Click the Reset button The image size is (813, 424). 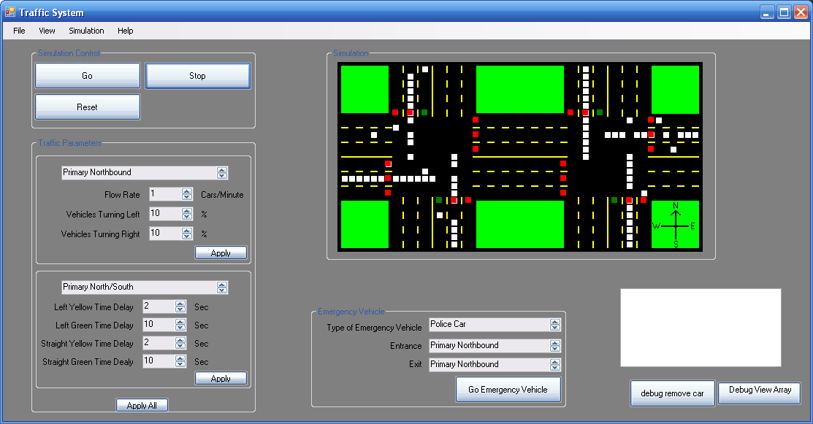[87, 107]
